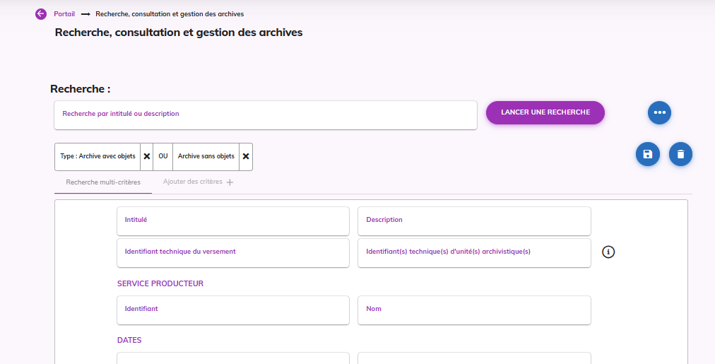Focus the search by intitulé or description field
The width and height of the screenshot is (715, 364).
pos(265,115)
